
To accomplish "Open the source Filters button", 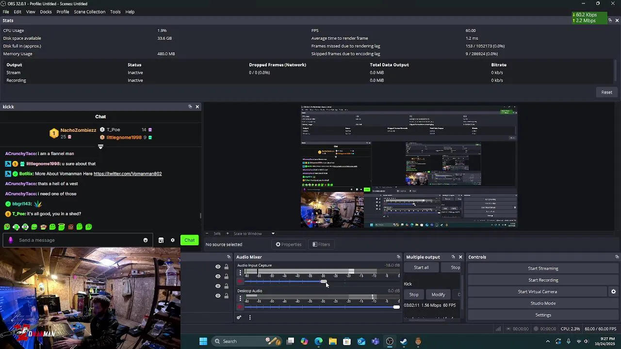I will 321,244.
